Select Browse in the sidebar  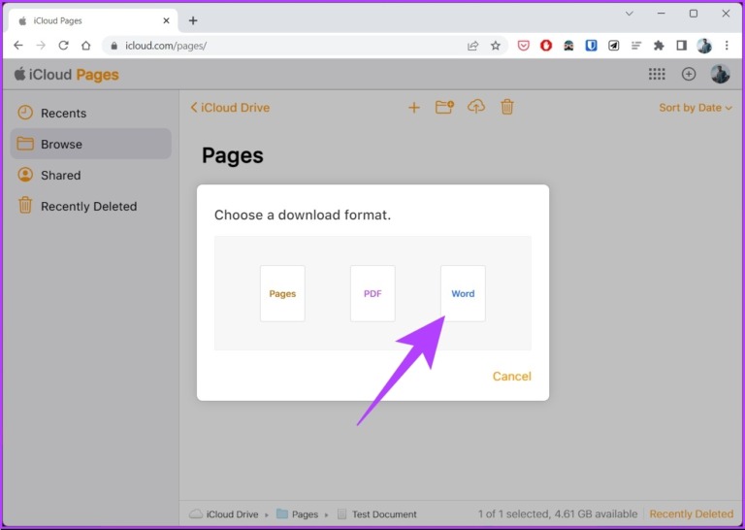90,144
